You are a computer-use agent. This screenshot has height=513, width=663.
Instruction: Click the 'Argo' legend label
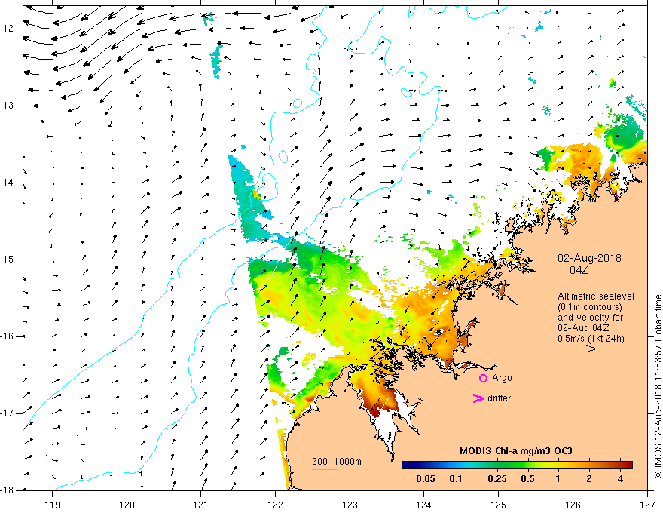point(502,378)
